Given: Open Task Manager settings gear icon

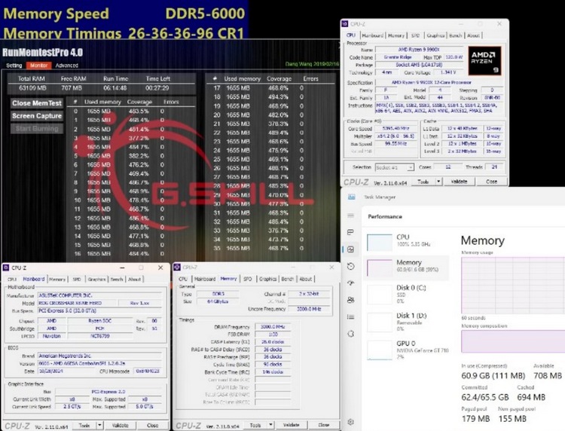Looking at the screenshot, I should pos(351,422).
